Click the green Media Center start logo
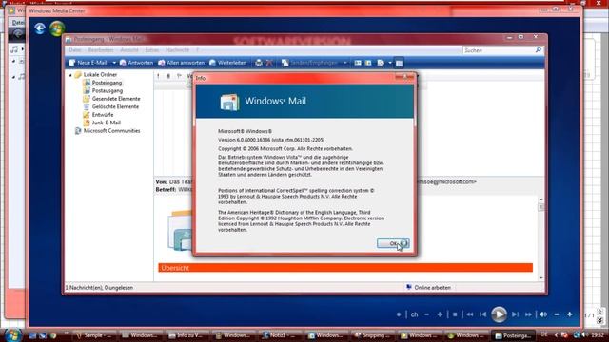 pos(57,28)
